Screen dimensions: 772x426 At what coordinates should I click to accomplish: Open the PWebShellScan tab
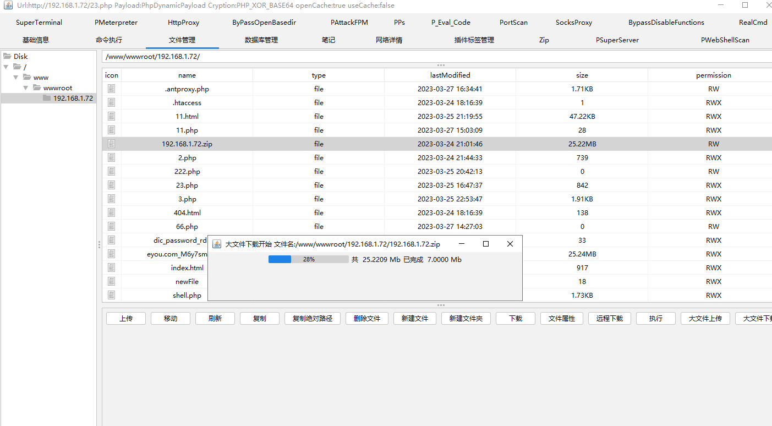click(725, 40)
